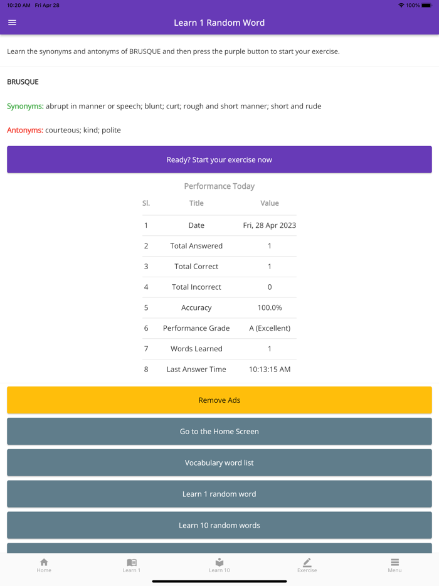
Task: Tap the Accuracy row showing 100.0%
Action: tap(219, 307)
